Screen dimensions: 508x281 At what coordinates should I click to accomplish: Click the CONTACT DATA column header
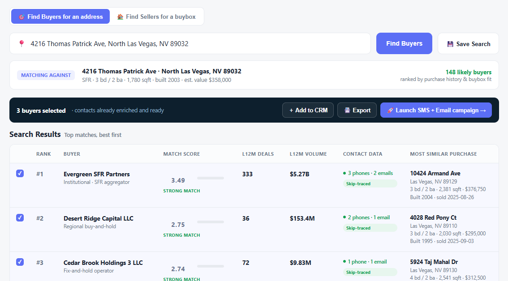362,154
